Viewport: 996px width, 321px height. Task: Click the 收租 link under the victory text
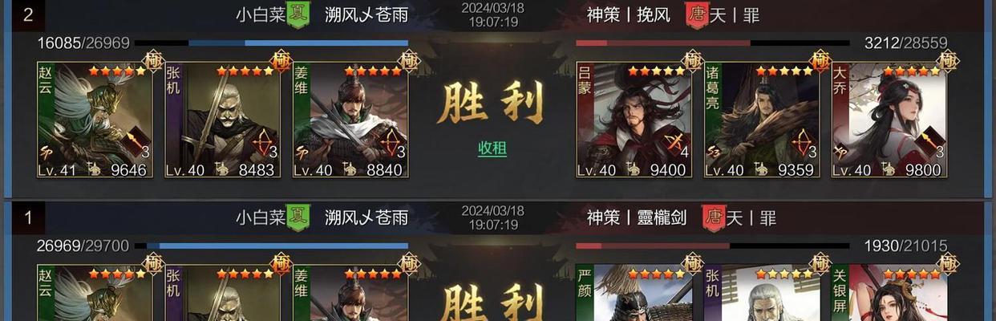[492, 148]
